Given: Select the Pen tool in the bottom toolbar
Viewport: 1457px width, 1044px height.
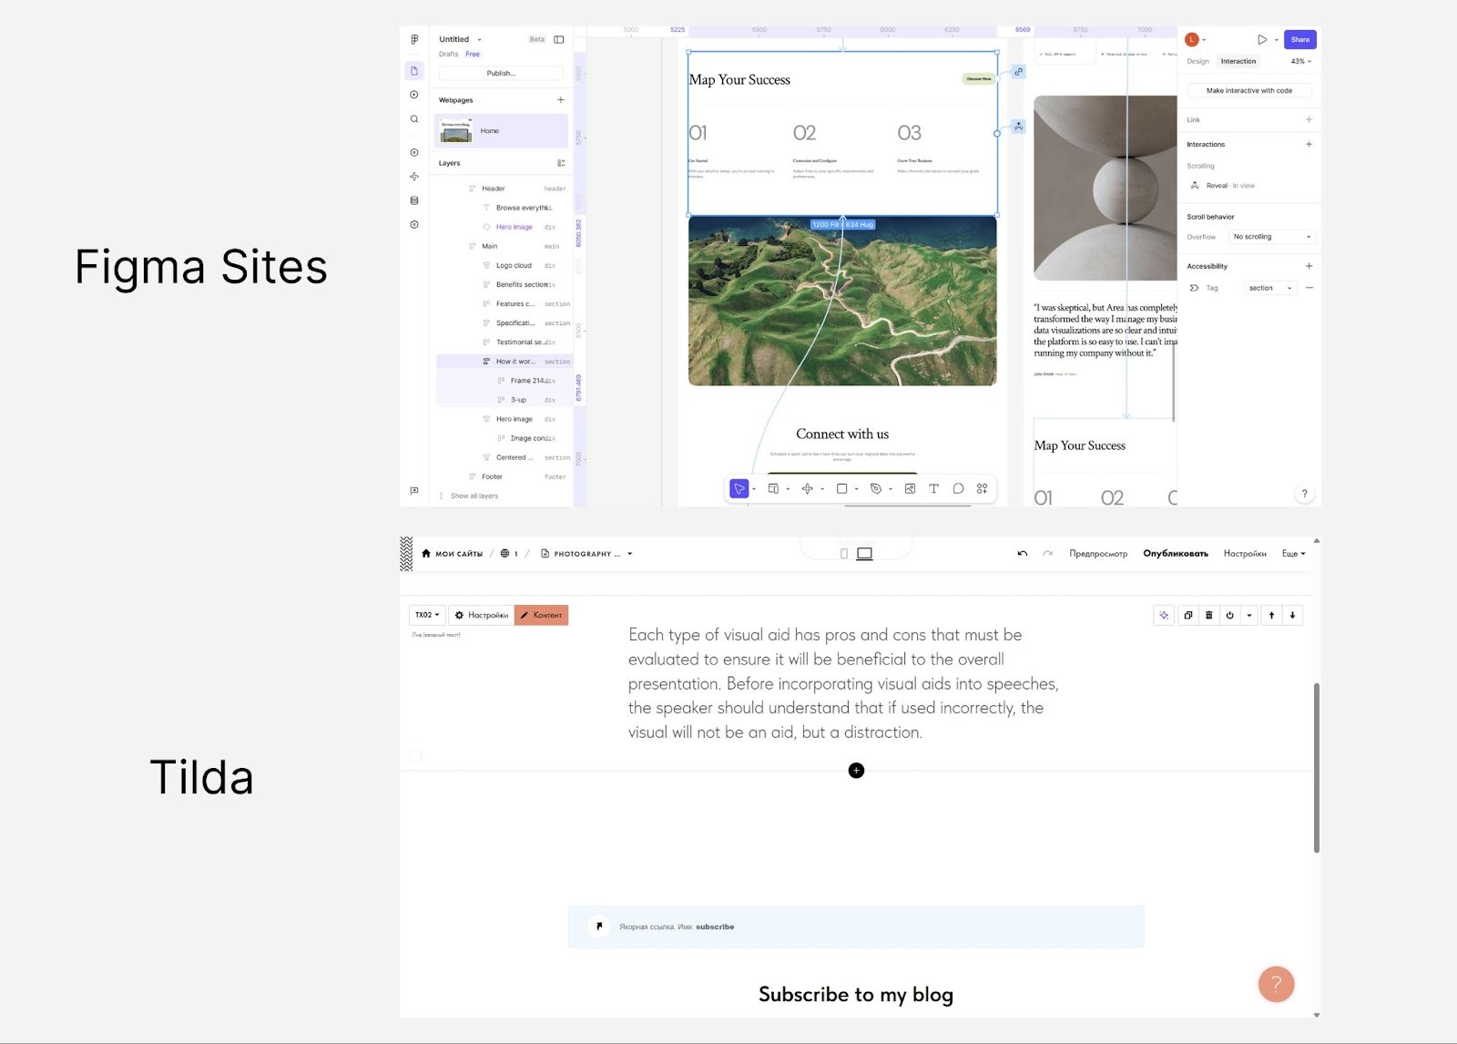Looking at the screenshot, I should [x=875, y=488].
